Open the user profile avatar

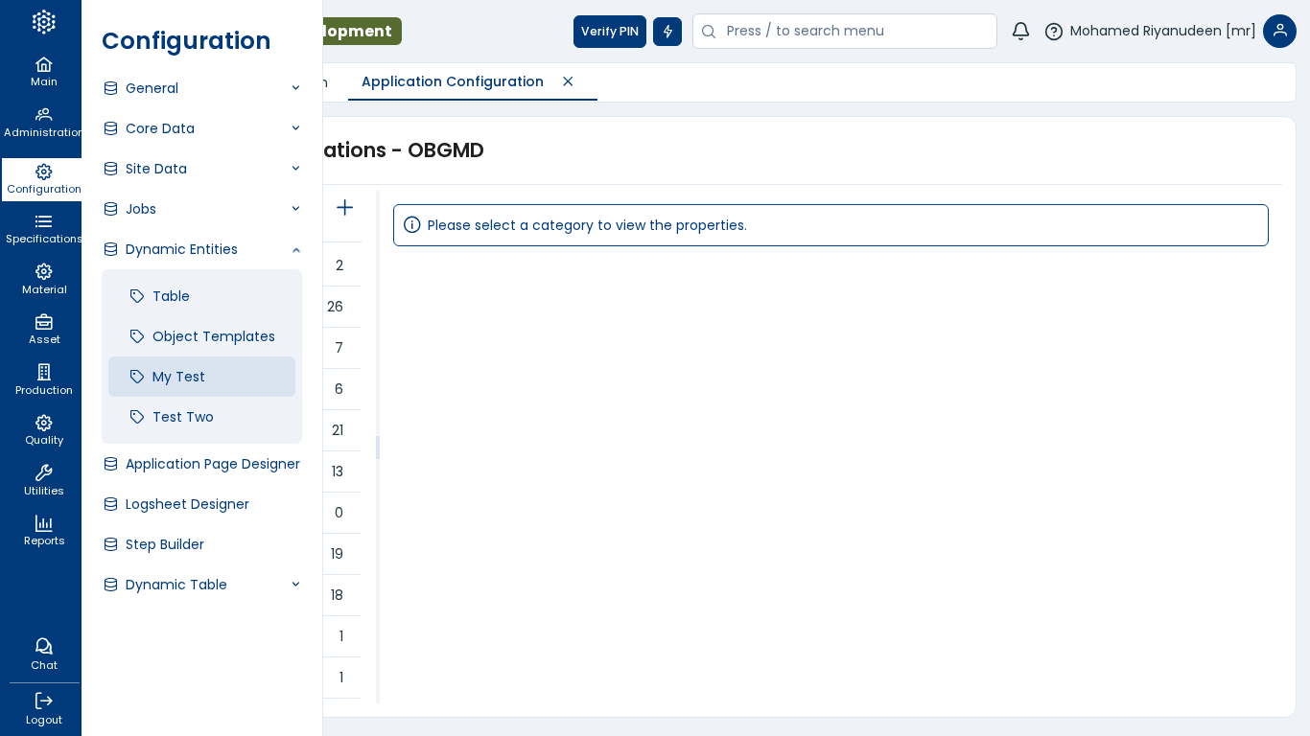1279,32
